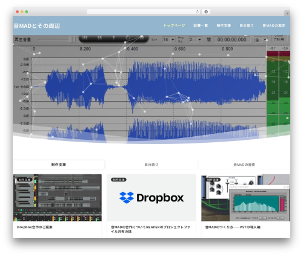Click the 制作支援 badge on the Dropbox card

(x=119, y=180)
